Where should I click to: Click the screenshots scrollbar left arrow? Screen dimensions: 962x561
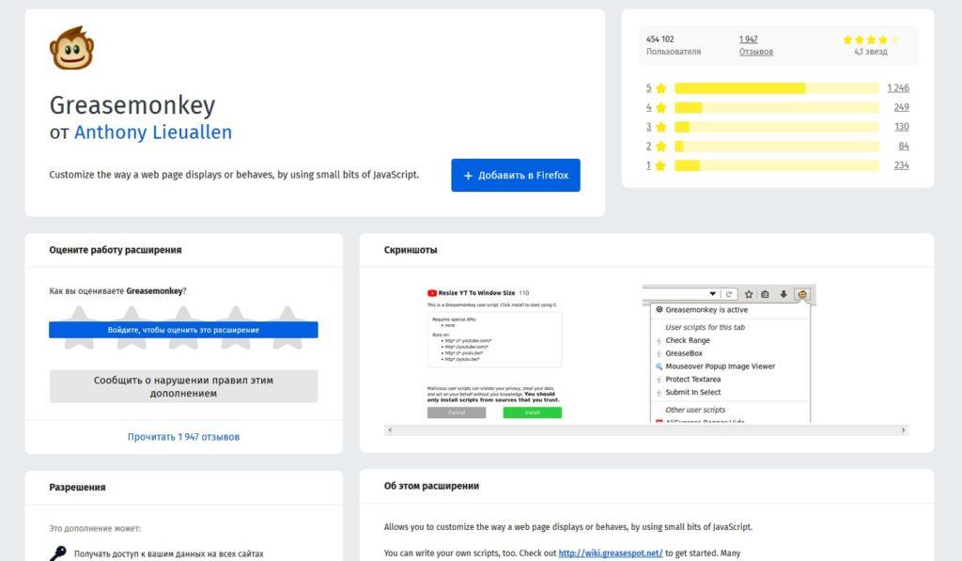[390, 430]
